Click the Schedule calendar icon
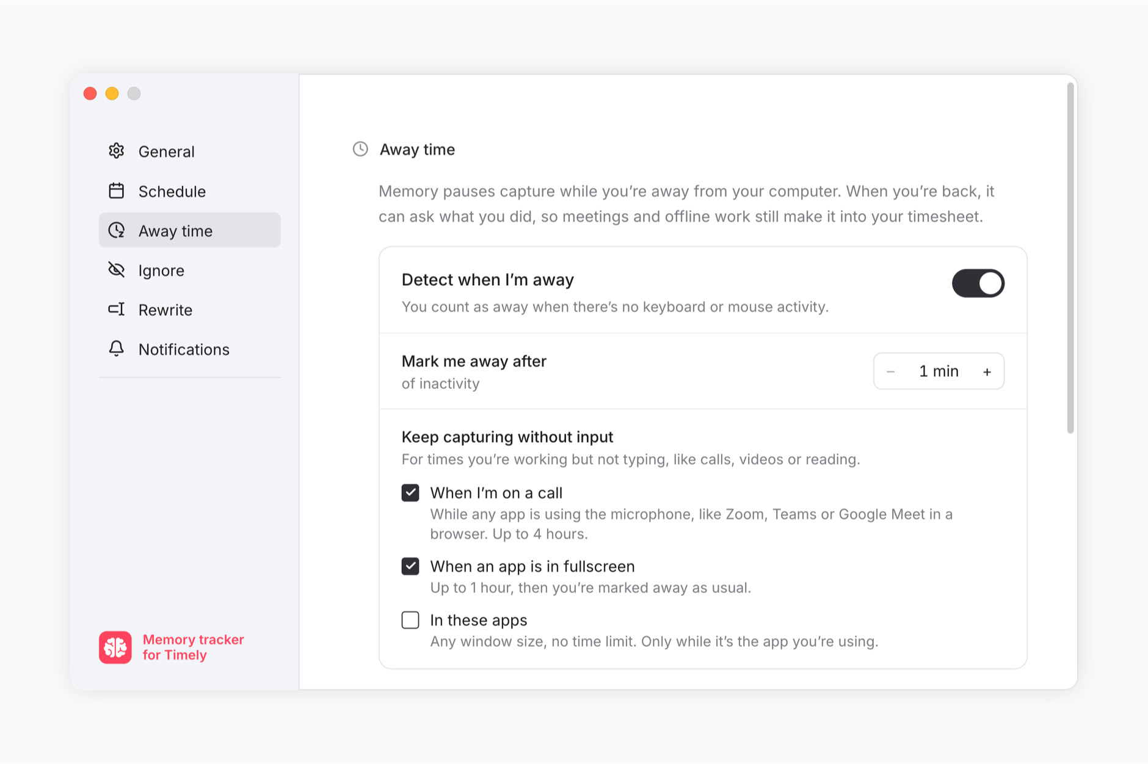 coord(116,191)
